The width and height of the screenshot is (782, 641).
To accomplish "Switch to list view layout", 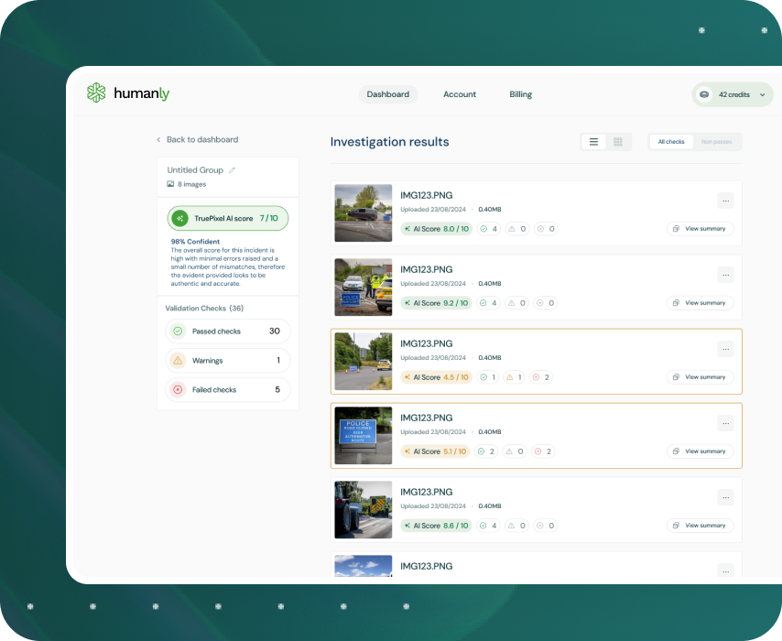I will click(593, 142).
